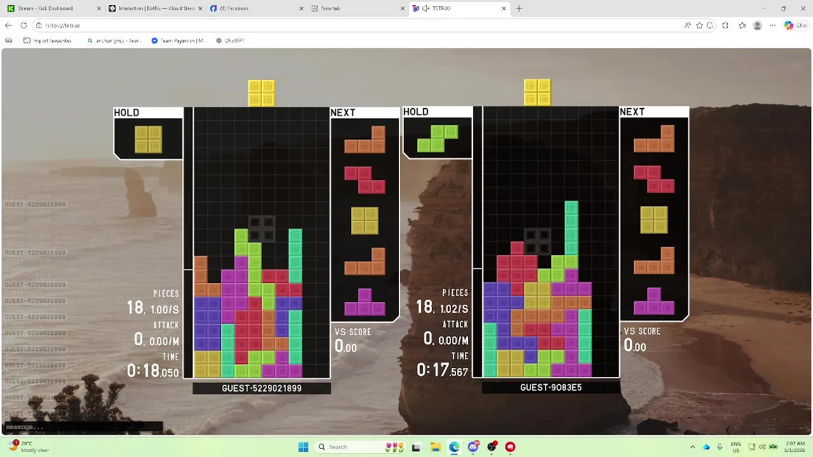The height and width of the screenshot is (457, 813).
Task: Click the GUEST-5229021899 player name label
Action: 262,388
